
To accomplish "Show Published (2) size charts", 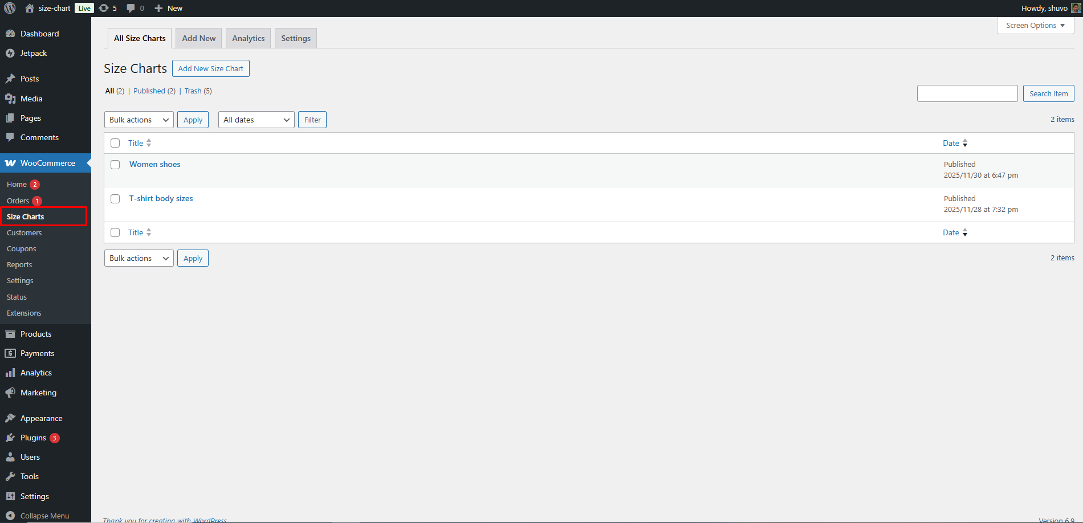I will 154,91.
